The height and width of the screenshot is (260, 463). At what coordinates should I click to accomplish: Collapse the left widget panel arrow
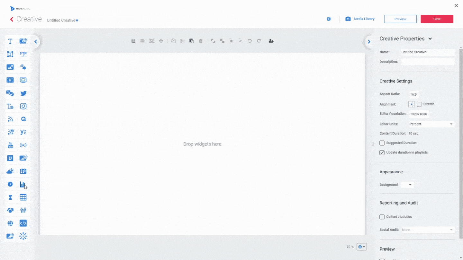pyautogui.click(x=36, y=41)
